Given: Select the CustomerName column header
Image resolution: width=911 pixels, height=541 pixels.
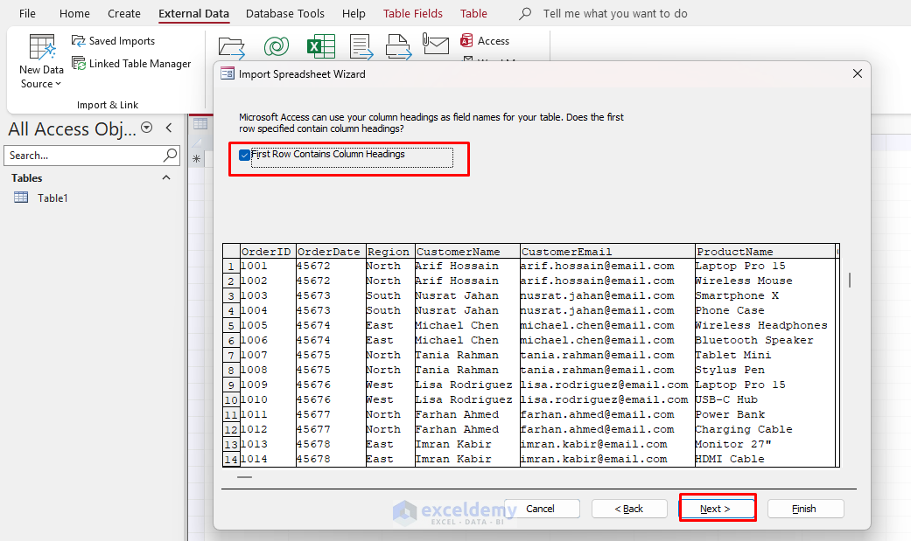Looking at the screenshot, I should pyautogui.click(x=467, y=252).
